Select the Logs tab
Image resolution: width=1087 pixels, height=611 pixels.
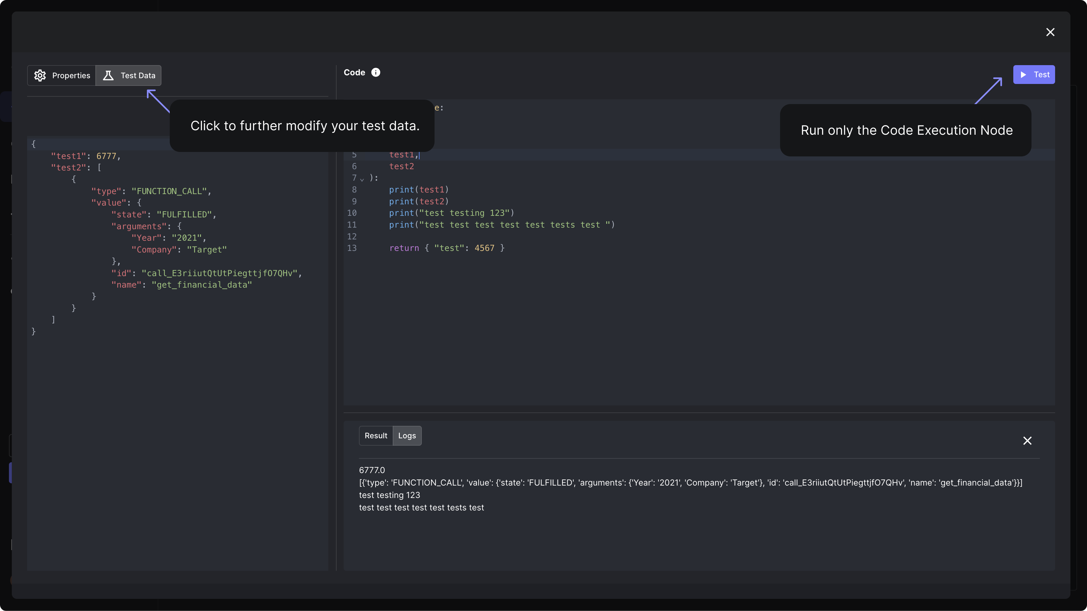[x=407, y=435]
